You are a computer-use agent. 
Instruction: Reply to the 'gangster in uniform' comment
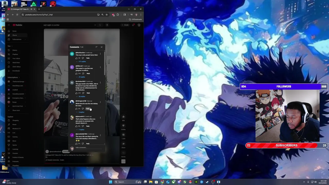click(88, 73)
